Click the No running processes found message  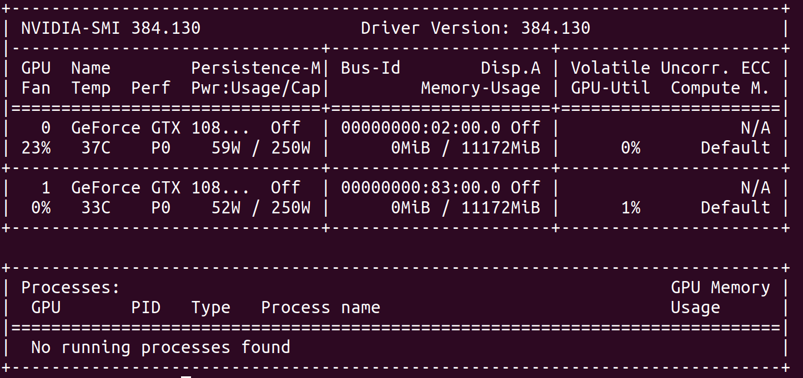coord(160,348)
